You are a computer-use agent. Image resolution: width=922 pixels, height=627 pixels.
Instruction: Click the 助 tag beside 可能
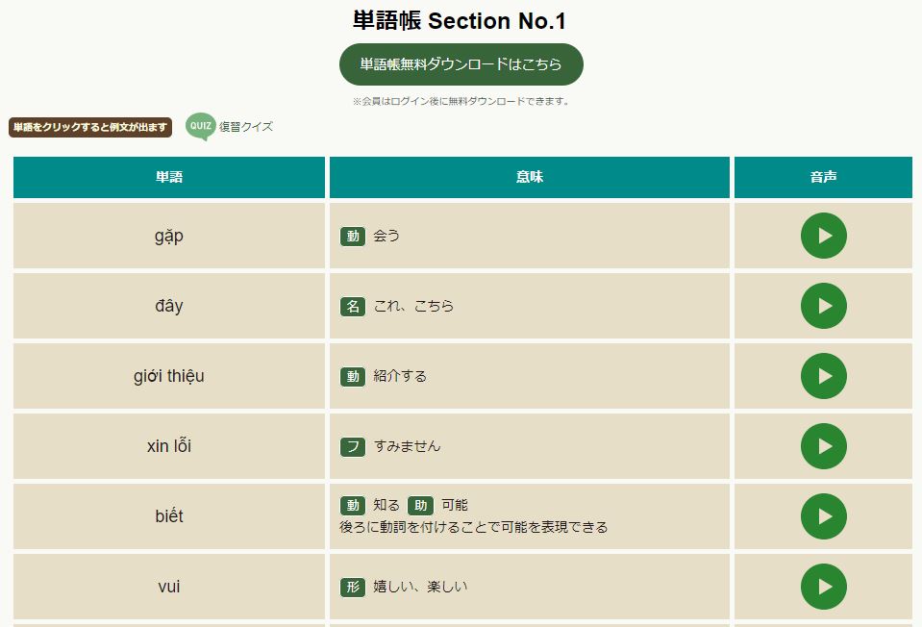click(420, 505)
